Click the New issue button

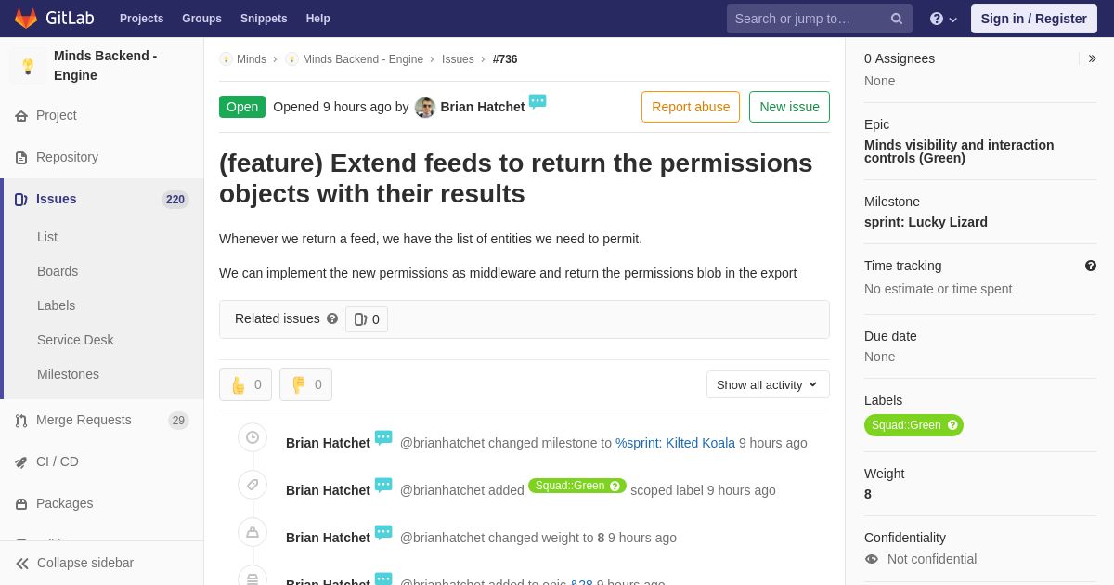point(789,107)
